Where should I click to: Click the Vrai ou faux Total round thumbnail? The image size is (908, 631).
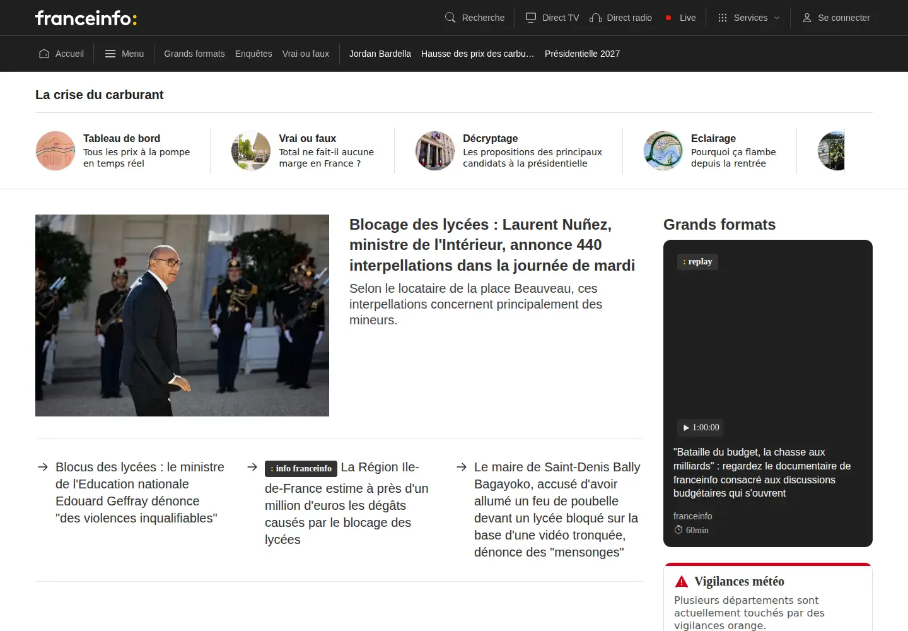[251, 151]
